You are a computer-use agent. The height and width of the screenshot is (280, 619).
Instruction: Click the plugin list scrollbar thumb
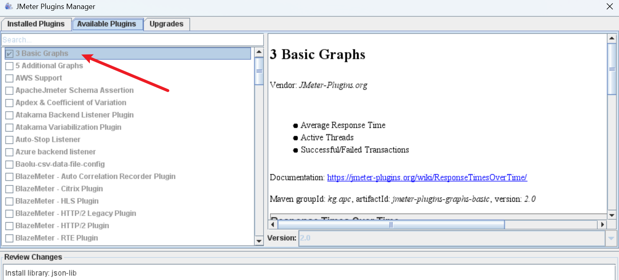point(259,71)
